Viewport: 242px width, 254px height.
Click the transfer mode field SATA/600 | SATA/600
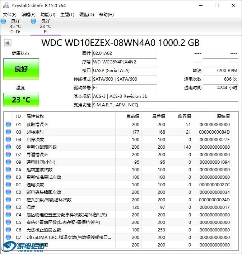pyautogui.click(x=124, y=79)
